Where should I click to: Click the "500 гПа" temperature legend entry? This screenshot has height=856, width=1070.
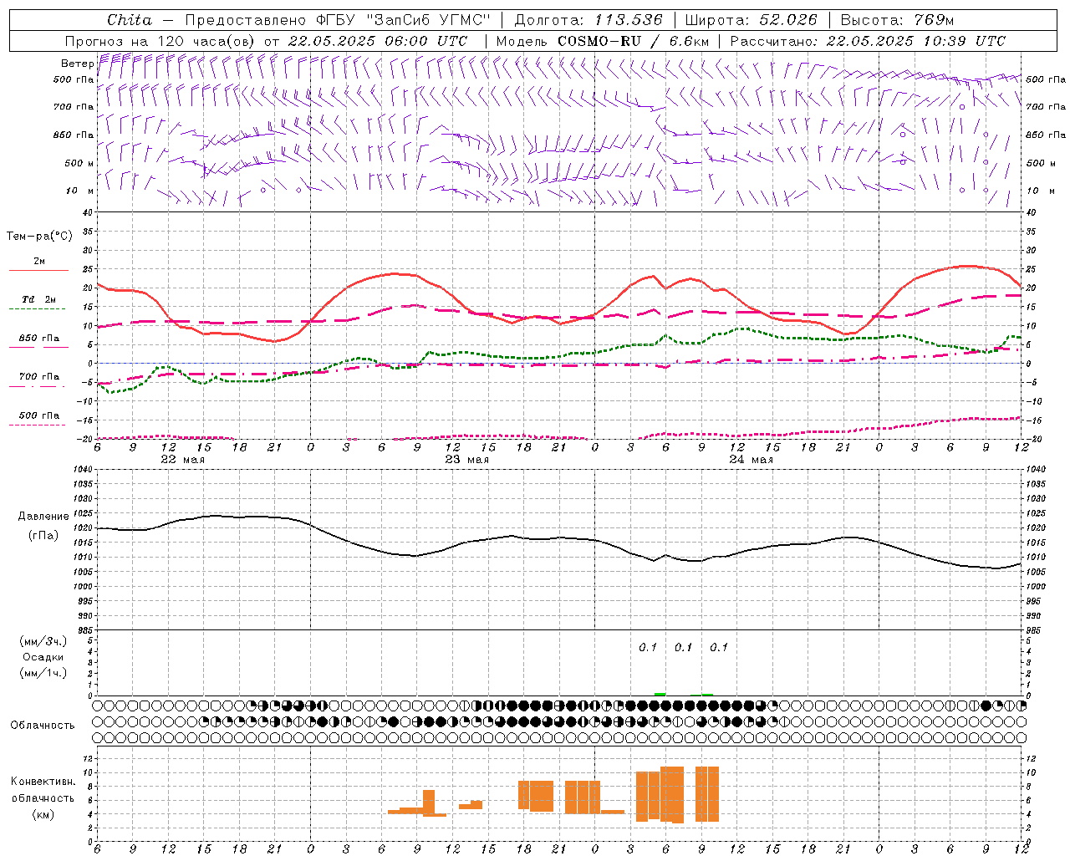[x=39, y=415]
